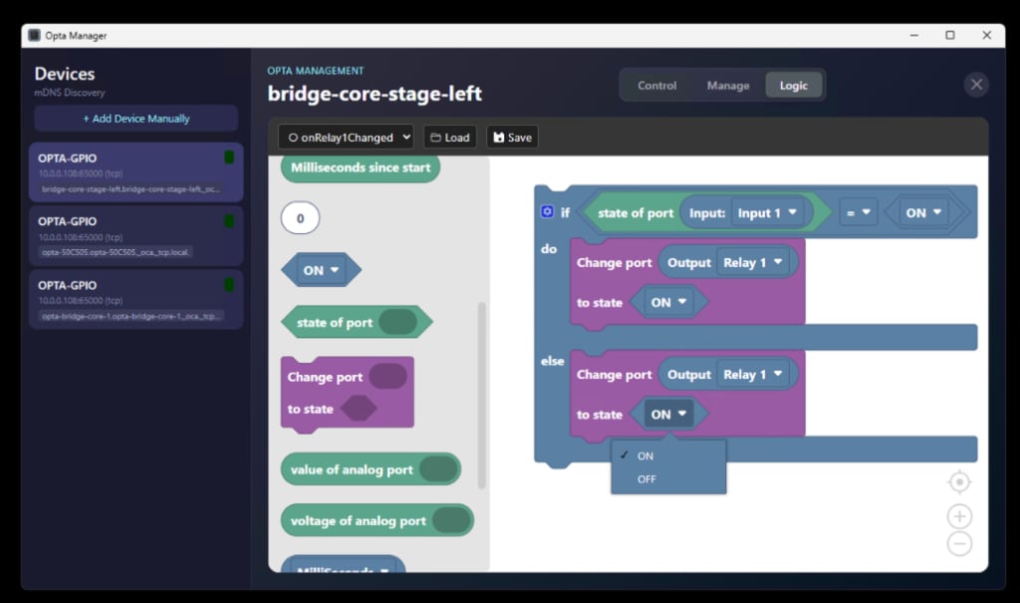Click Output label in the else block

click(x=689, y=375)
